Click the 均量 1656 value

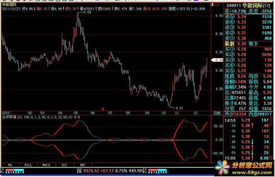click(267, 109)
